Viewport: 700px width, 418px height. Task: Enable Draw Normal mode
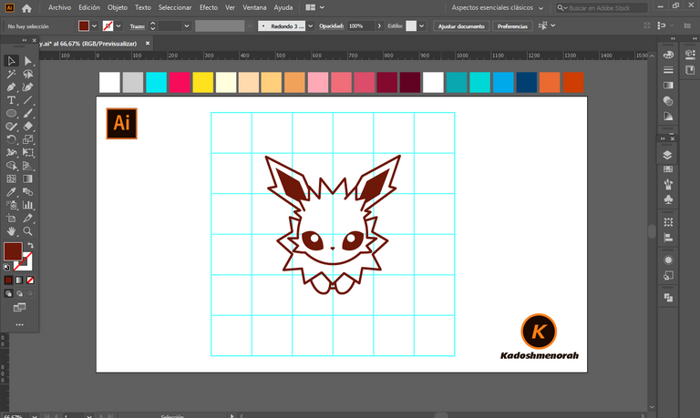pos(8,293)
